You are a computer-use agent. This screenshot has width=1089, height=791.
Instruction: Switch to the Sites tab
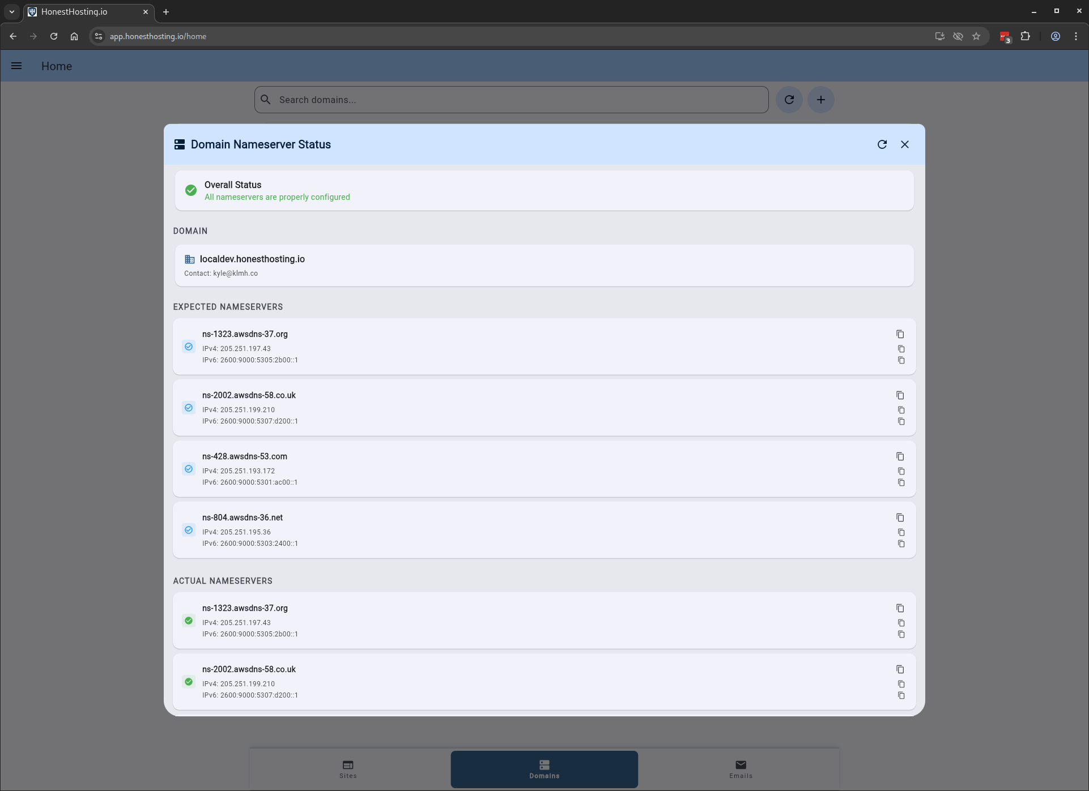(348, 769)
